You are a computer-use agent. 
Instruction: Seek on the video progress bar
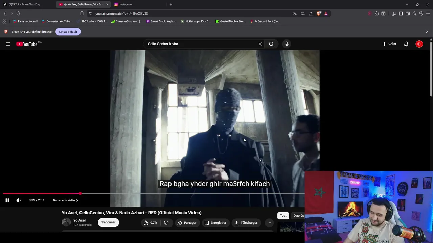[154, 194]
